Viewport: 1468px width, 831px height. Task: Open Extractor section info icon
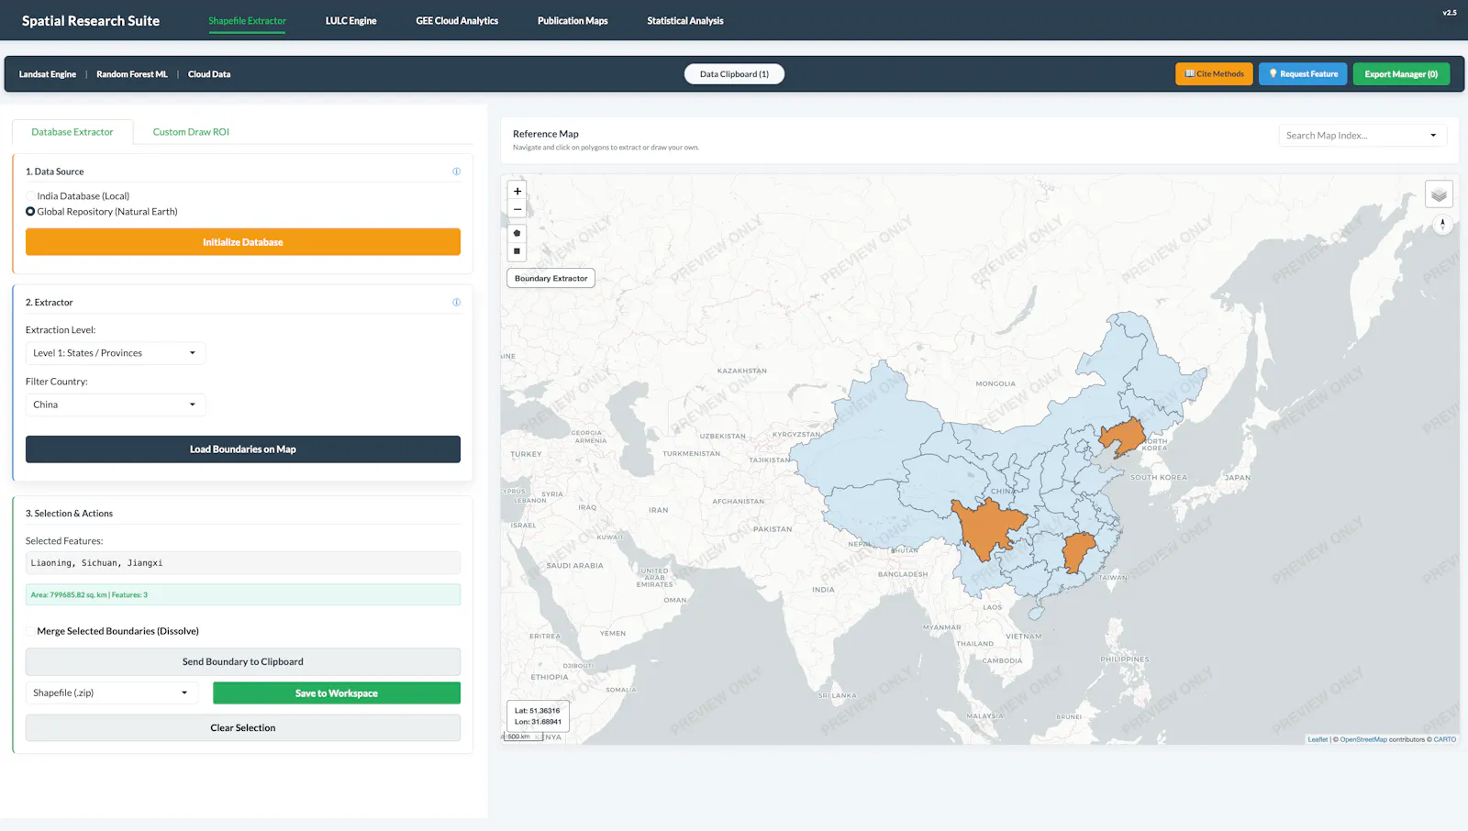click(456, 303)
